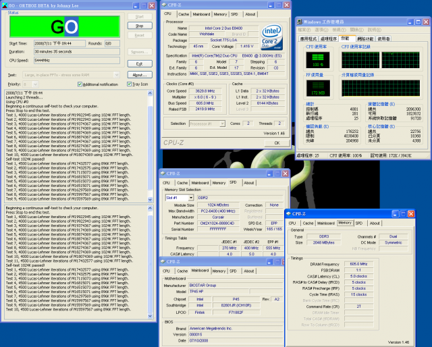Open the 說明(H) menu in Task Manager

coord(374,30)
